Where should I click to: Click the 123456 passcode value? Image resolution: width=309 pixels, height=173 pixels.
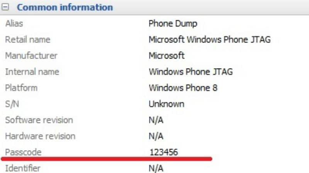[163, 152]
